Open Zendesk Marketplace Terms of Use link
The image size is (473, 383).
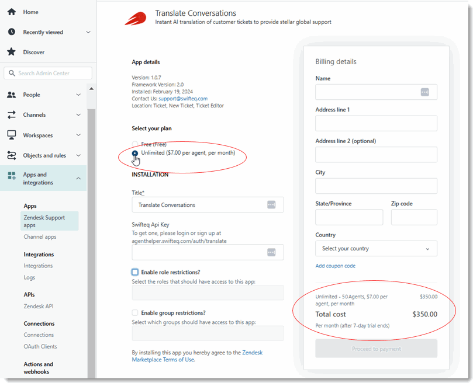197,356
